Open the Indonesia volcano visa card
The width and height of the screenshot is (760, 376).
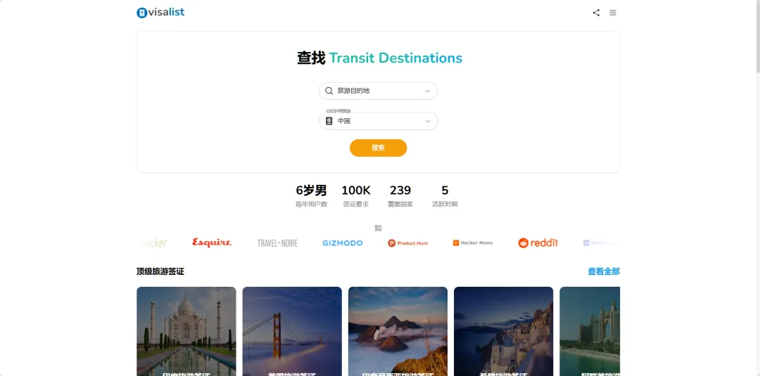click(398, 332)
